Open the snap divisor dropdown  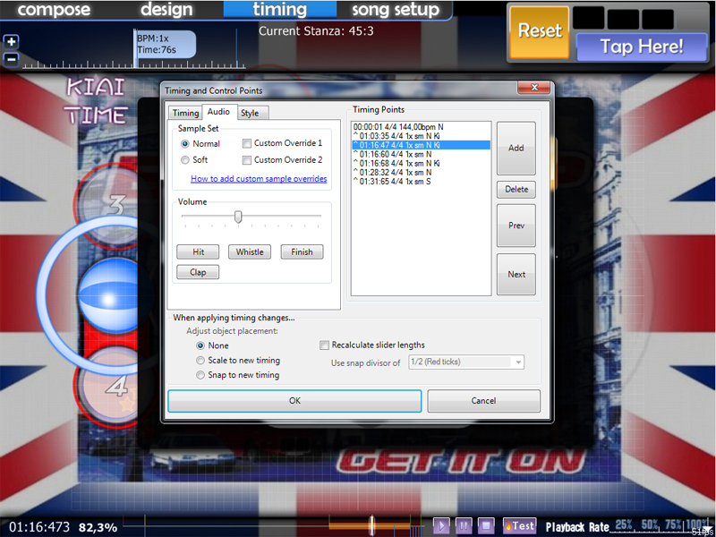(466, 362)
